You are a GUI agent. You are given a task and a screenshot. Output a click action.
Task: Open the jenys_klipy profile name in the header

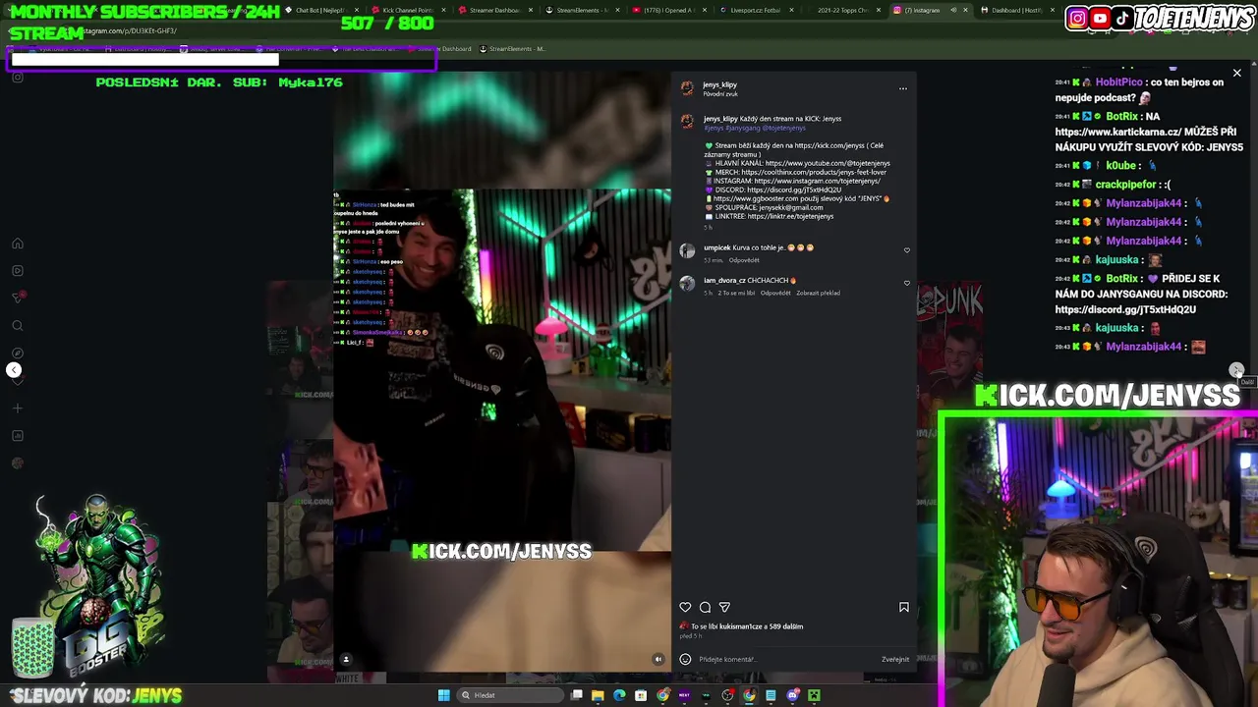(719, 84)
